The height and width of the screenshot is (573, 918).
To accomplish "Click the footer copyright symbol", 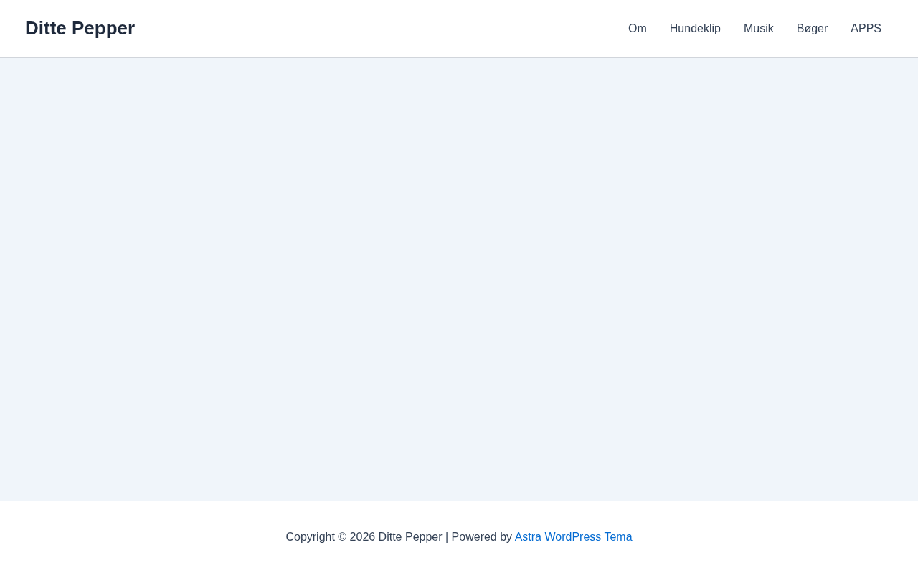I will pyautogui.click(x=342, y=537).
